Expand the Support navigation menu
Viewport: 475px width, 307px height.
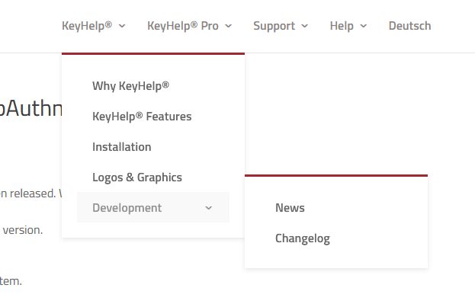(274, 26)
